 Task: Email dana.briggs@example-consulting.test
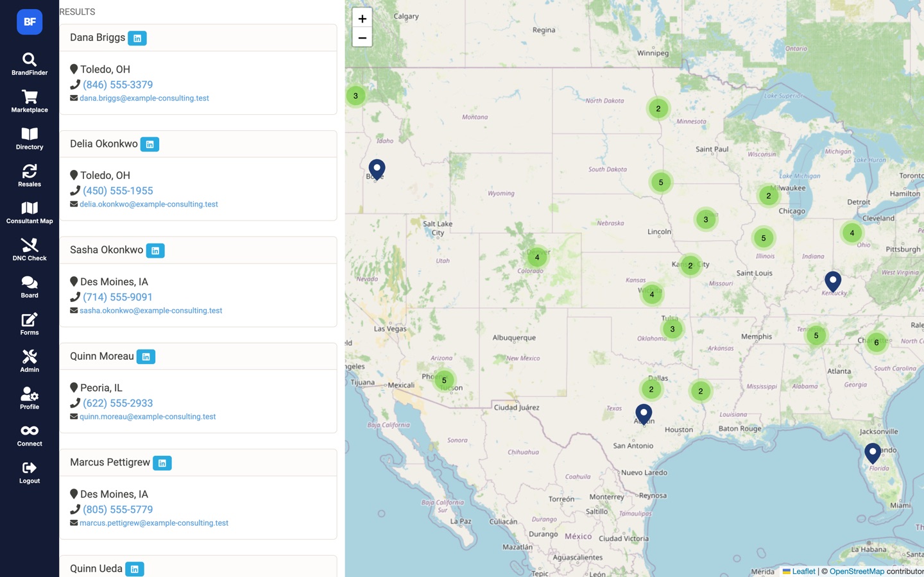[x=144, y=98]
